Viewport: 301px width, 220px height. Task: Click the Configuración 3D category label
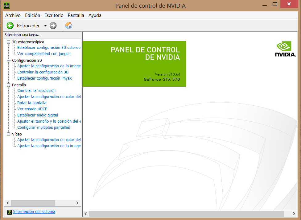[x=27, y=60]
